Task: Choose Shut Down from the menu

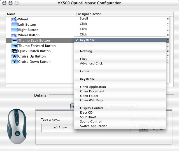Action: tap(120, 117)
